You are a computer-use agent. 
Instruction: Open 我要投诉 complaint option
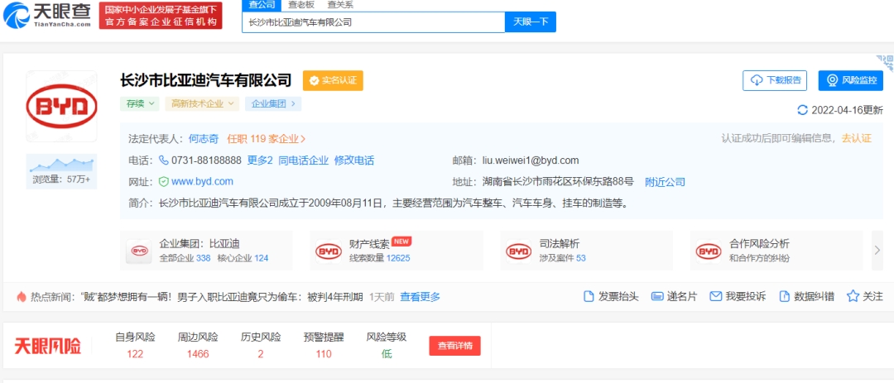click(x=738, y=296)
